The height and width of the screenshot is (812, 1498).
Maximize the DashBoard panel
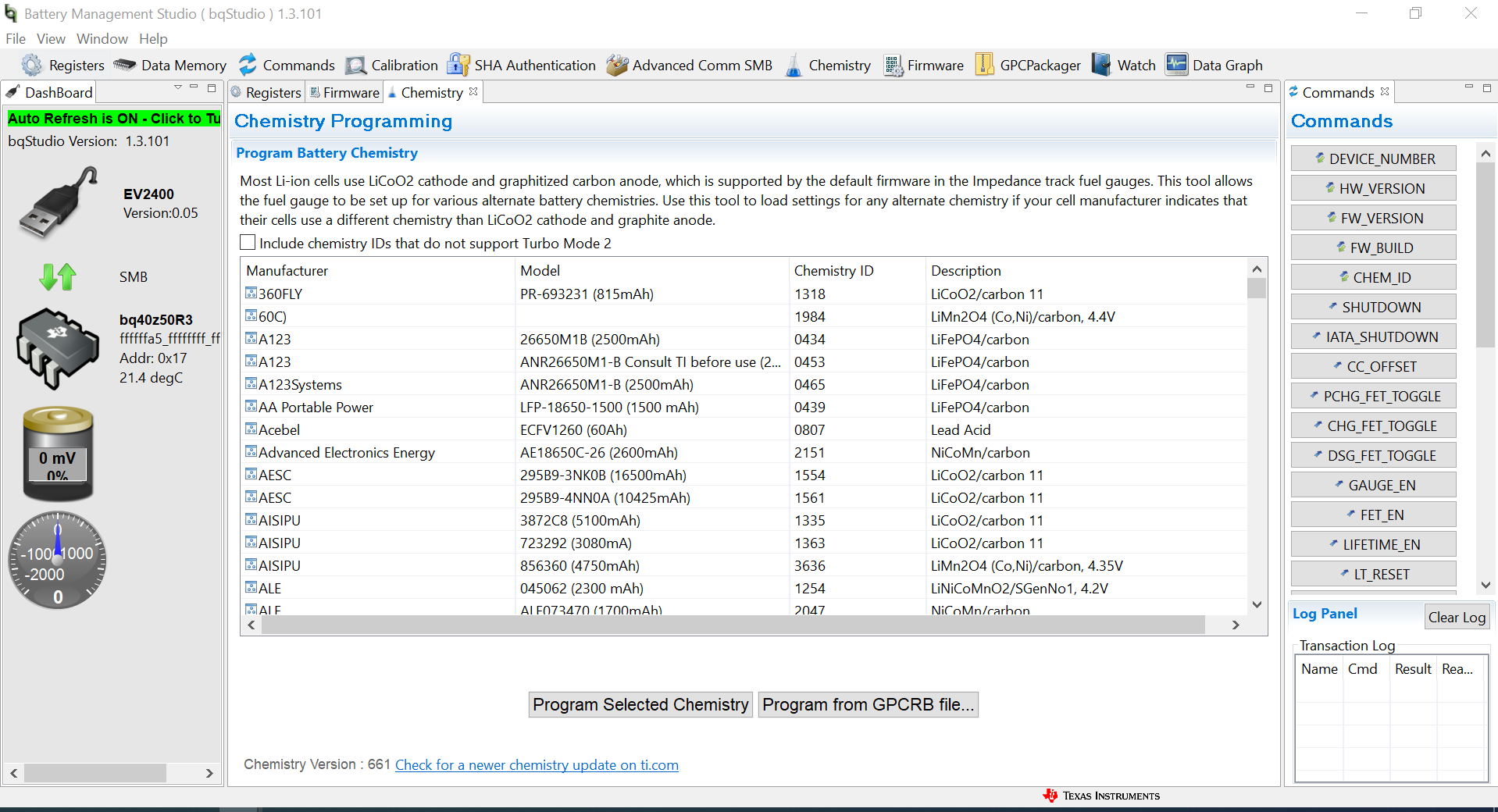[x=212, y=88]
